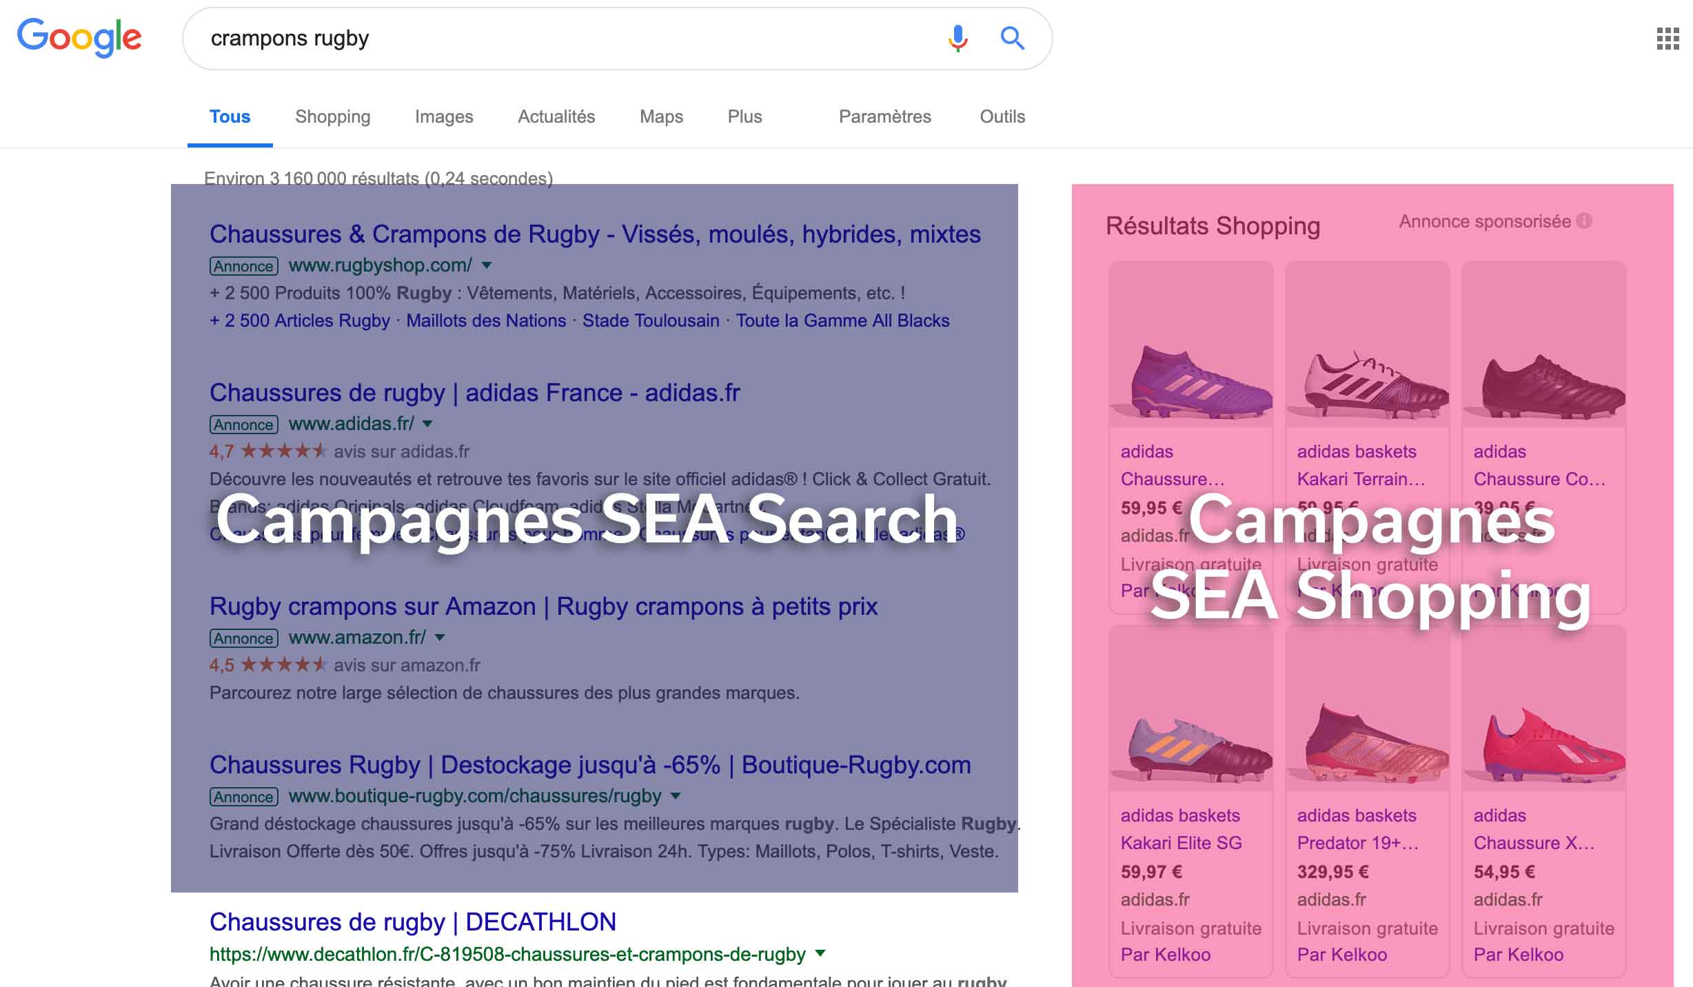Select the Tous tab

point(230,116)
